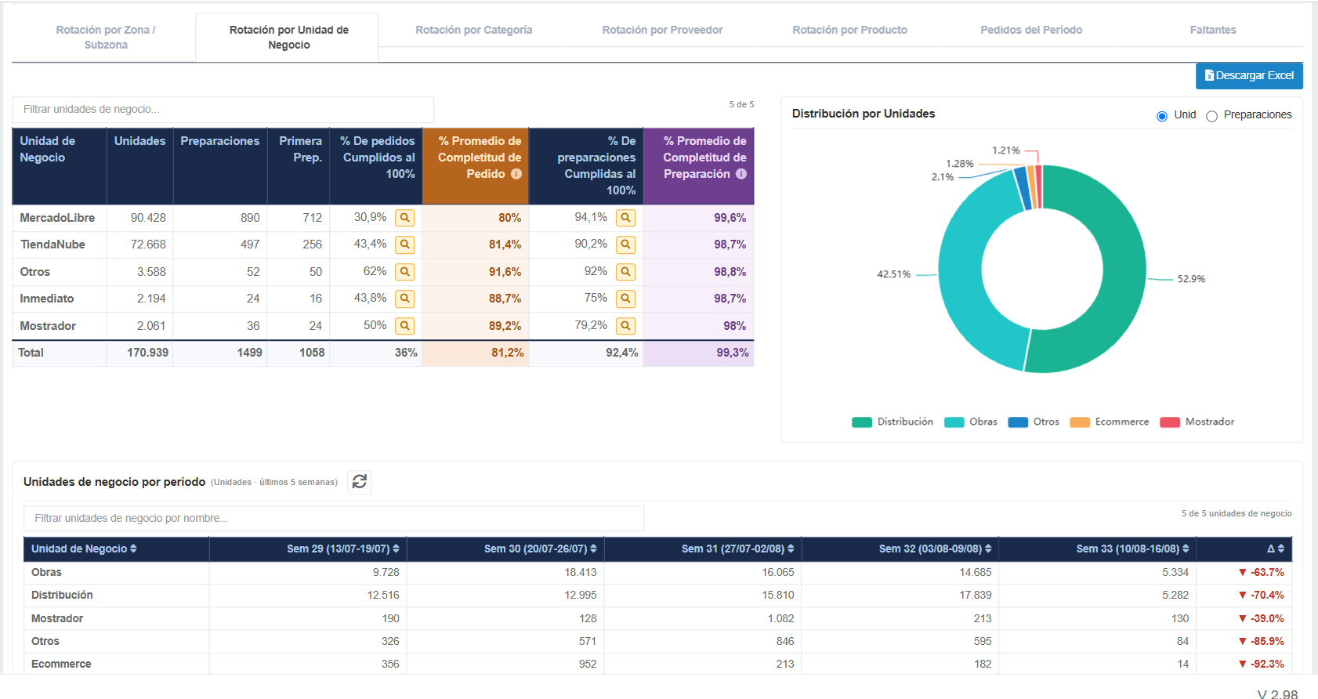The width and height of the screenshot is (1318, 699).
Task: Click the 17.839 Distribución Sem 32 value
Action: tap(976, 596)
